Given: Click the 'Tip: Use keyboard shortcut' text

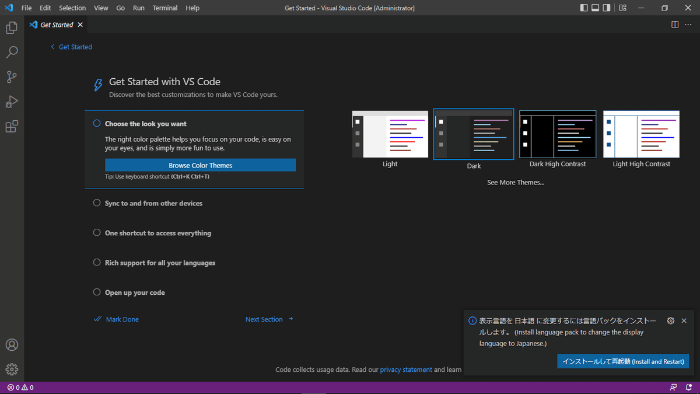Looking at the screenshot, I should [x=157, y=176].
